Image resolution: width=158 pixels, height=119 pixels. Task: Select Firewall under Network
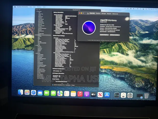(x=39, y=47)
